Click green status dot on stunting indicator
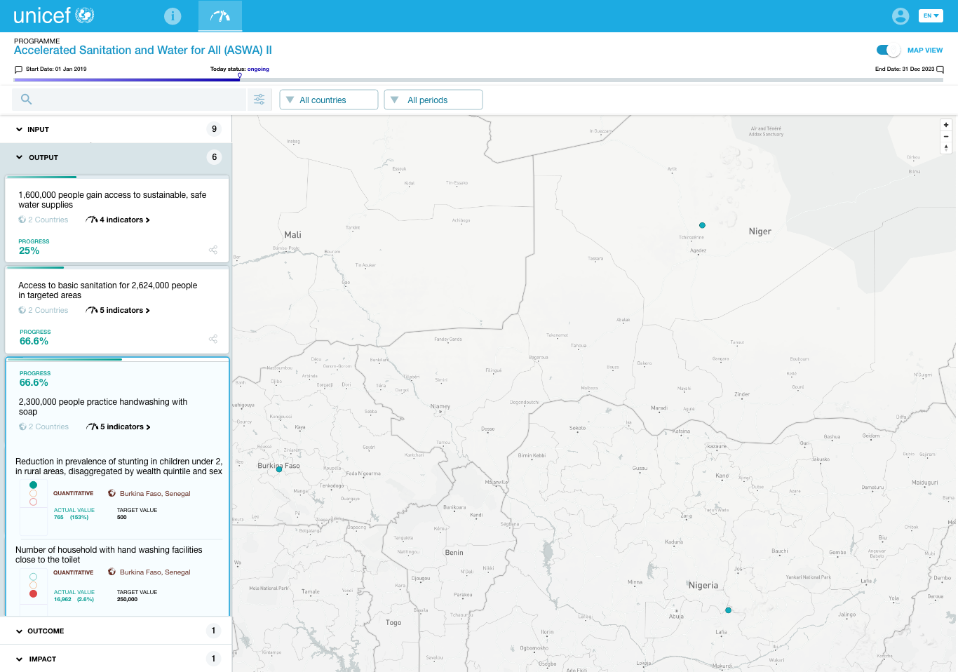 coord(33,485)
